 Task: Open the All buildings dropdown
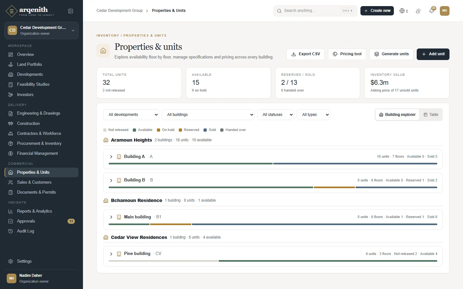coord(208,115)
